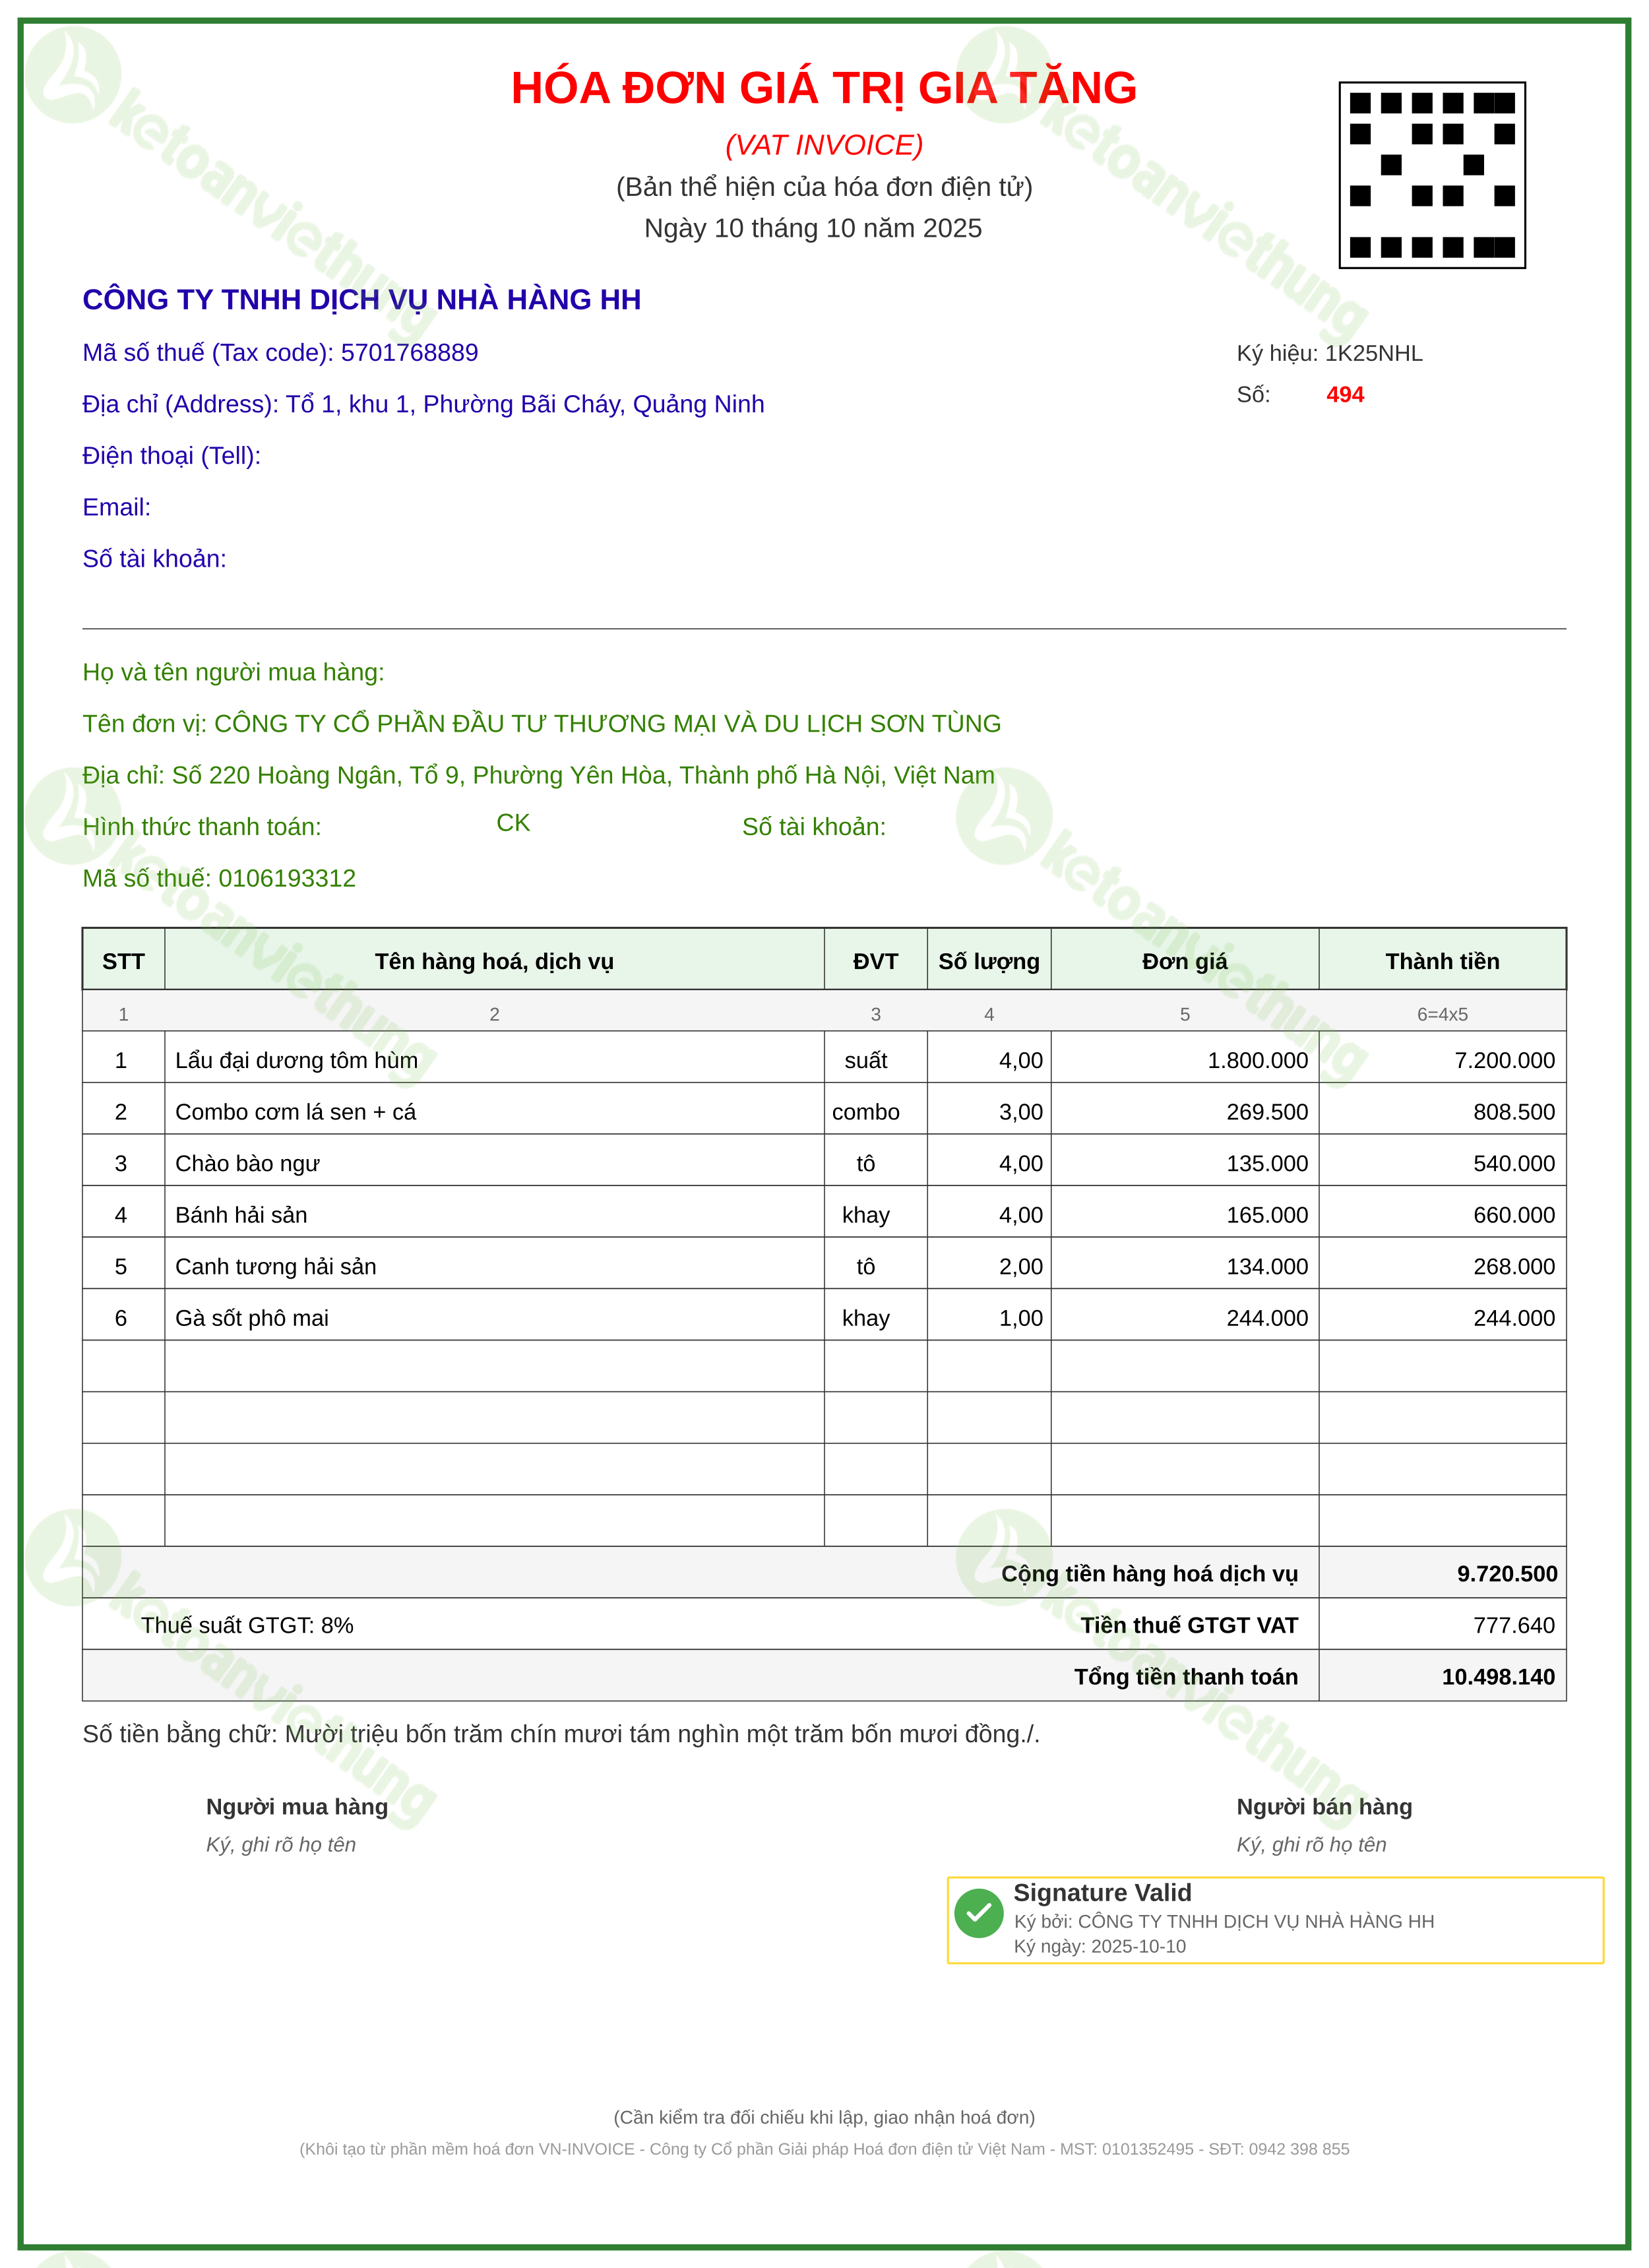Click the seller company name heading
Viewport: 1649px width, 2268px height.
(x=362, y=300)
